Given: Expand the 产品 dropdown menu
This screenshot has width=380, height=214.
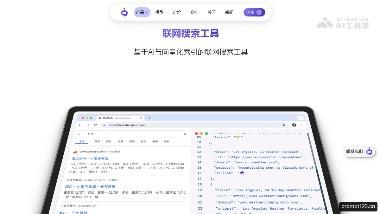Looking at the screenshot, I should [142, 12].
